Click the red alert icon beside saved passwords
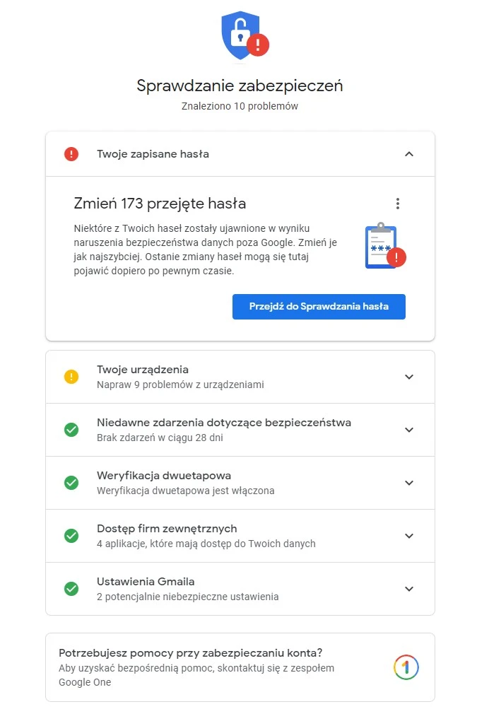 [x=71, y=154]
